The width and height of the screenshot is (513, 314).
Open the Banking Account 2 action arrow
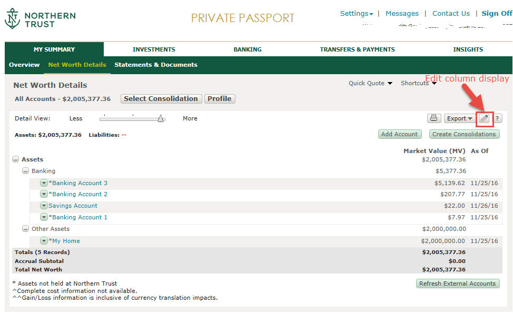point(44,194)
